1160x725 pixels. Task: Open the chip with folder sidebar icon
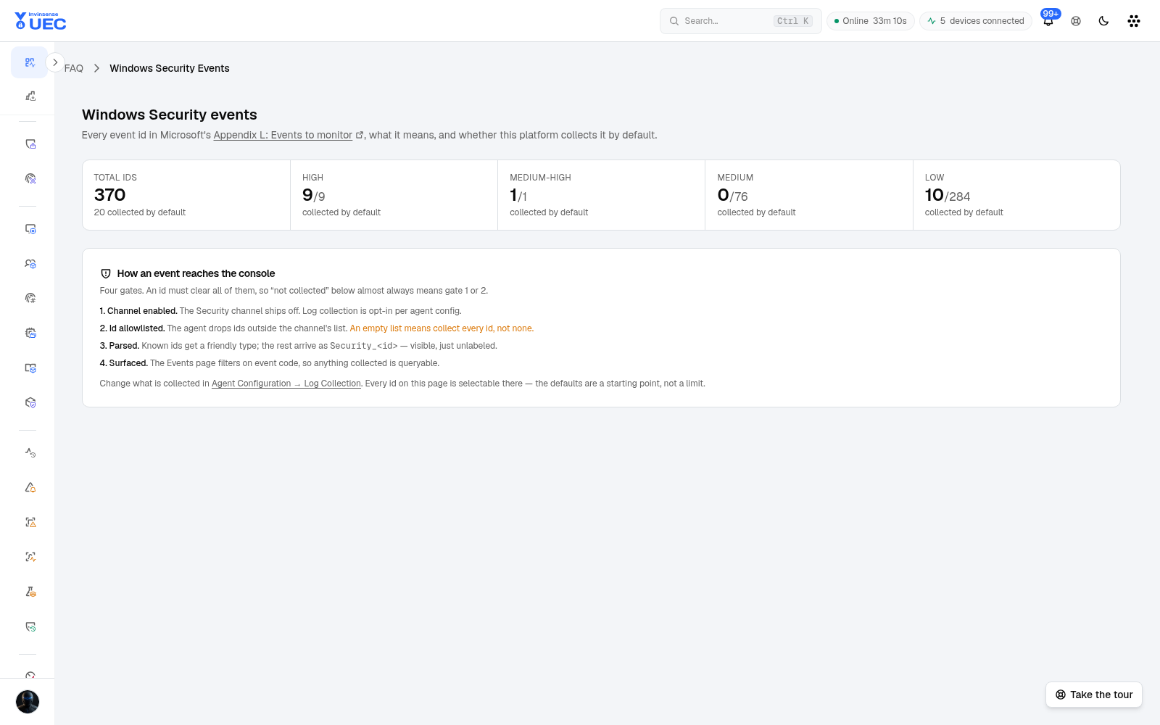pos(30,333)
